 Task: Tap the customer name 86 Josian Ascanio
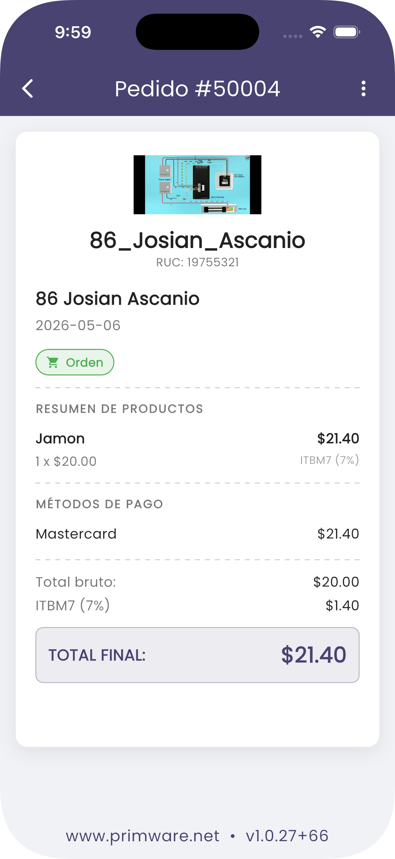coord(118,298)
